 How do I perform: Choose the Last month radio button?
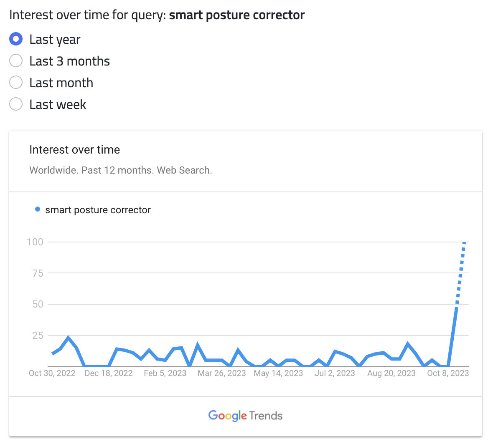(16, 83)
